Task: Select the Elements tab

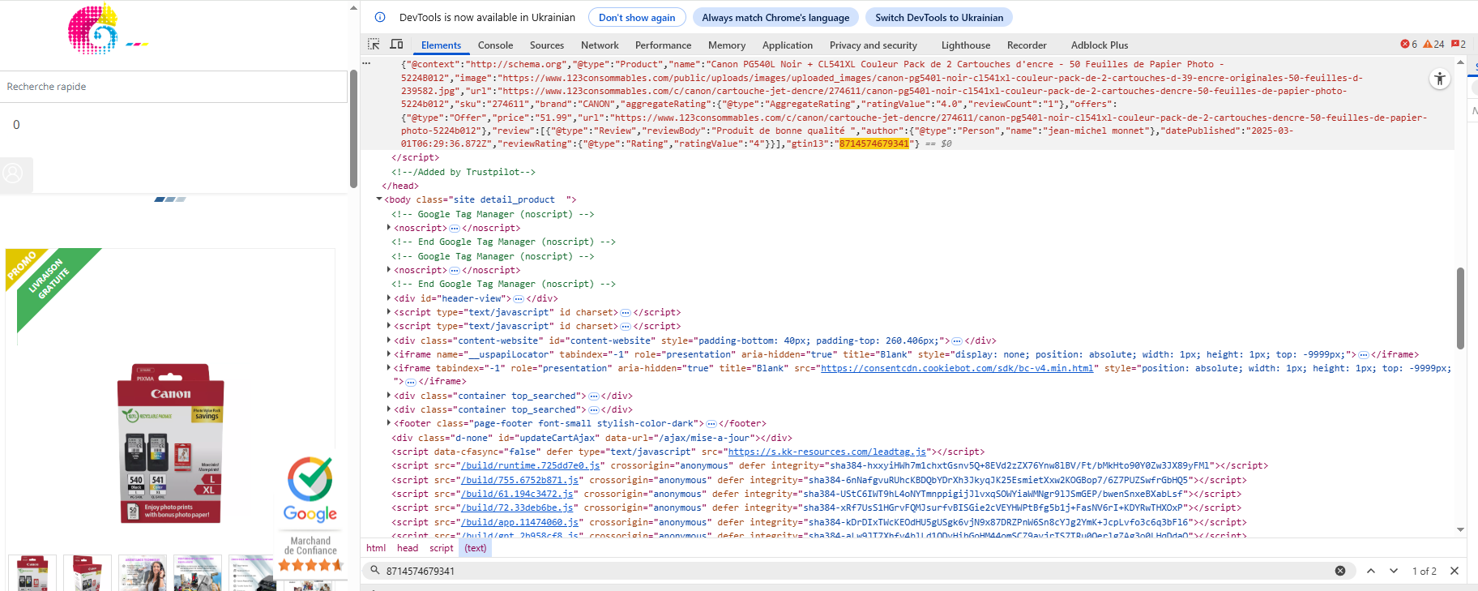Action: (441, 45)
